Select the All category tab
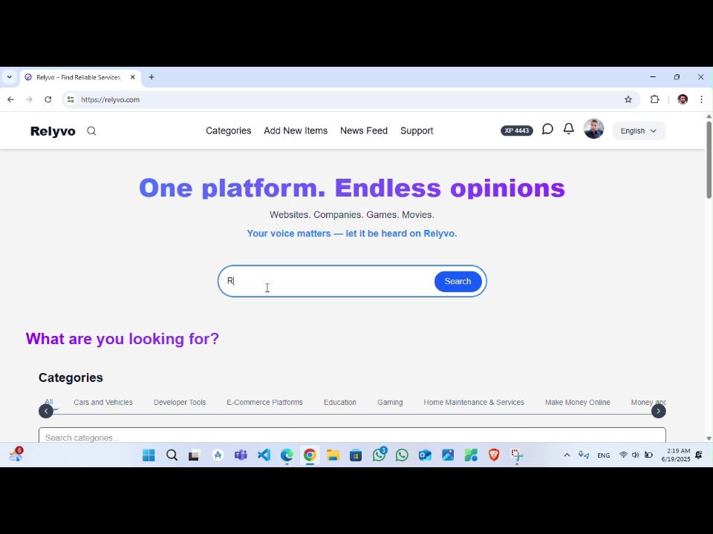 [49, 402]
